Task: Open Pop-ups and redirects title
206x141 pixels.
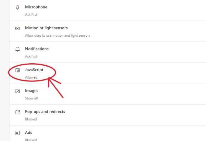Action: 45,111
